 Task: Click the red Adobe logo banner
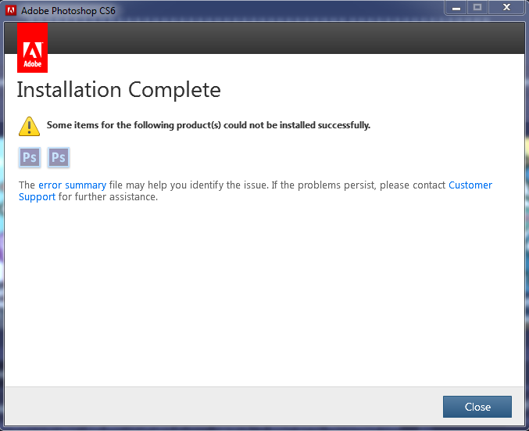tap(32, 48)
